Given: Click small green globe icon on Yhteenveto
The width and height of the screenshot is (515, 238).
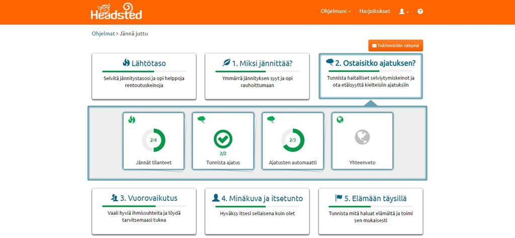Looking at the screenshot, I should click(340, 120).
